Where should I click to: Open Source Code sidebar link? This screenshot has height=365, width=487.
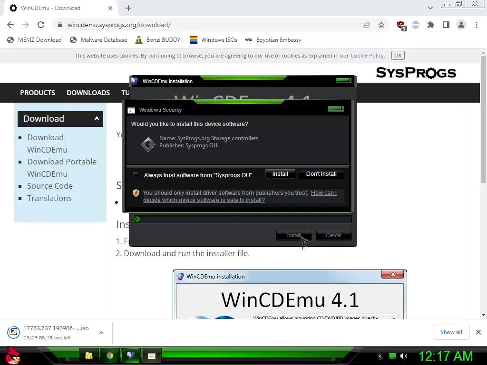(50, 186)
